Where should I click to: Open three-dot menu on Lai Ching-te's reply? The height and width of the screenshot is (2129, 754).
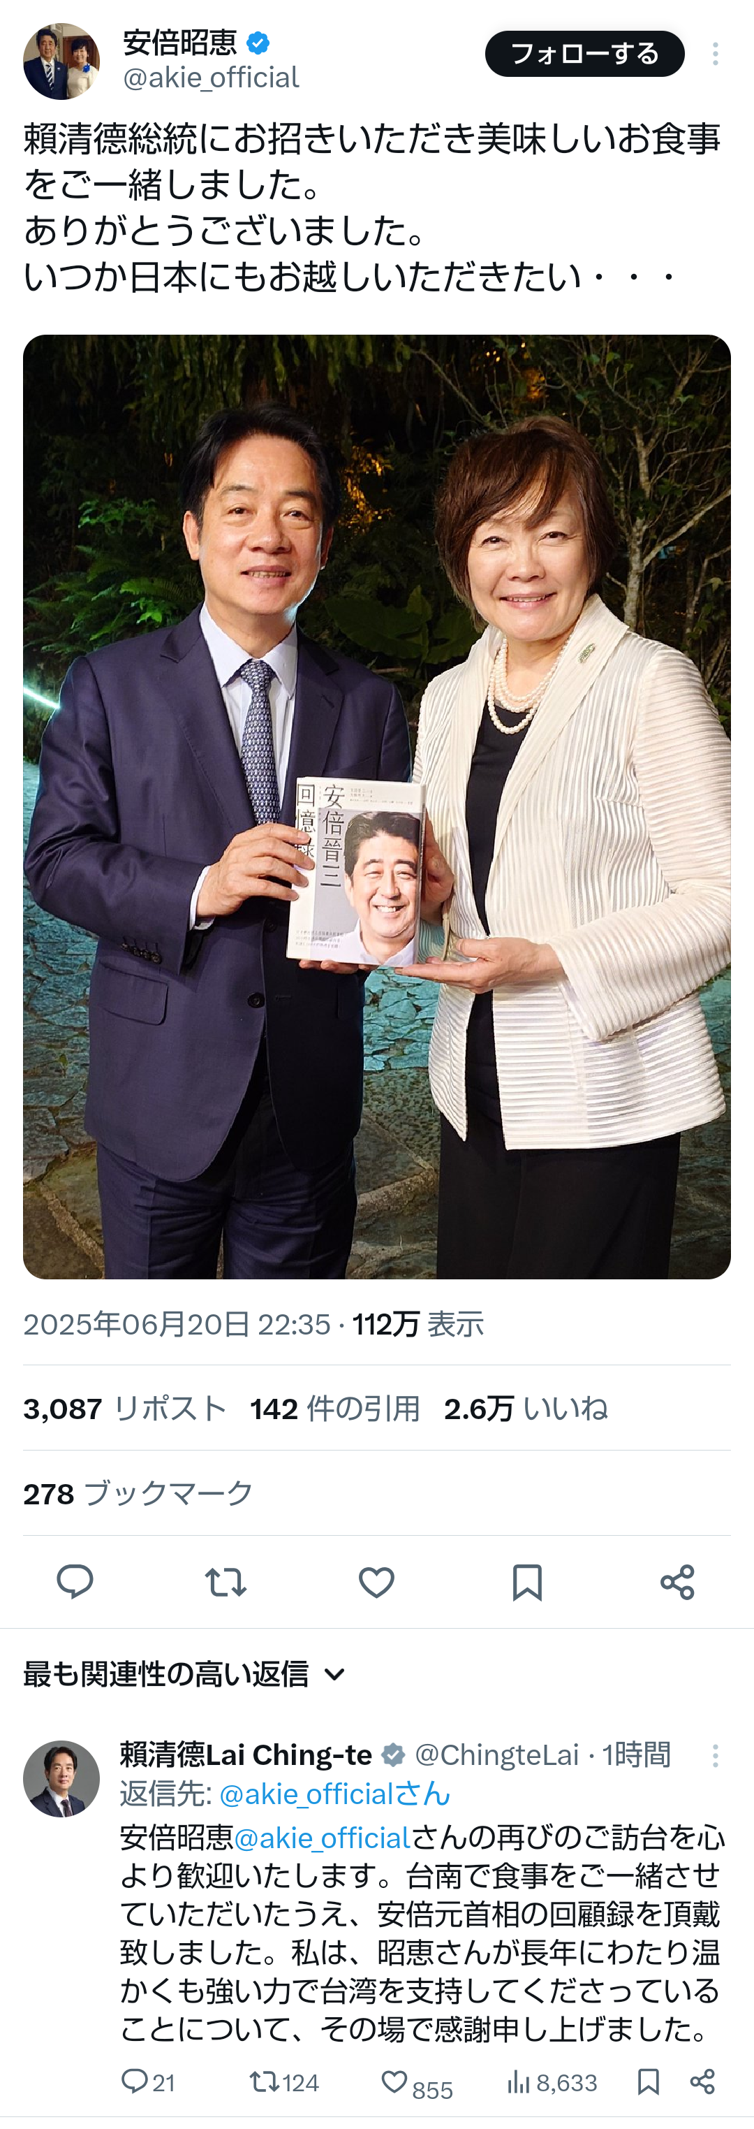point(715,1757)
